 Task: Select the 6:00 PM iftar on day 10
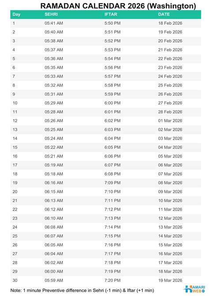pos(112,103)
